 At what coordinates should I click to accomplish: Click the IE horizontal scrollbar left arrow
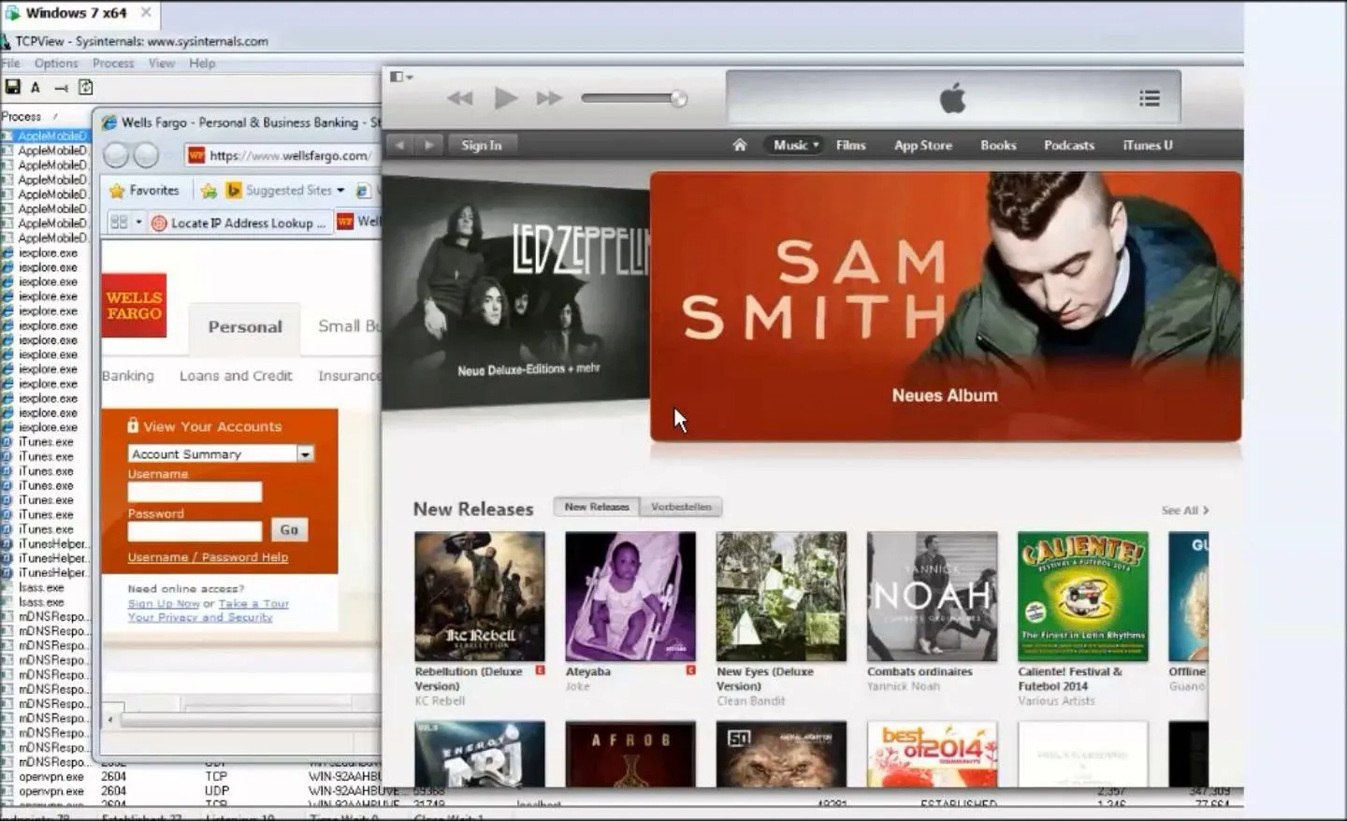[110, 719]
